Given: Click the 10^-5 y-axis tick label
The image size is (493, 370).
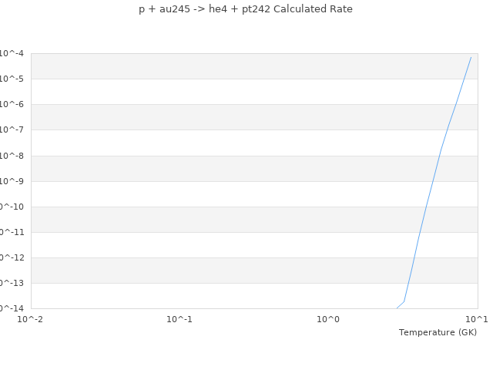Looking at the screenshot, I should [x=12, y=79].
